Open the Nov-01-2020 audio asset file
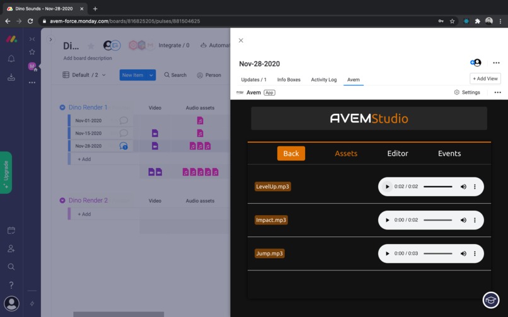 click(x=200, y=120)
